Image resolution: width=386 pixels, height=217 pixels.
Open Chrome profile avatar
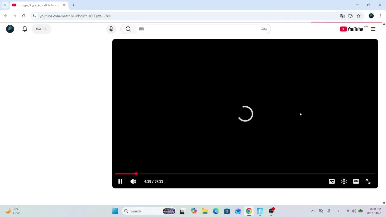click(371, 16)
